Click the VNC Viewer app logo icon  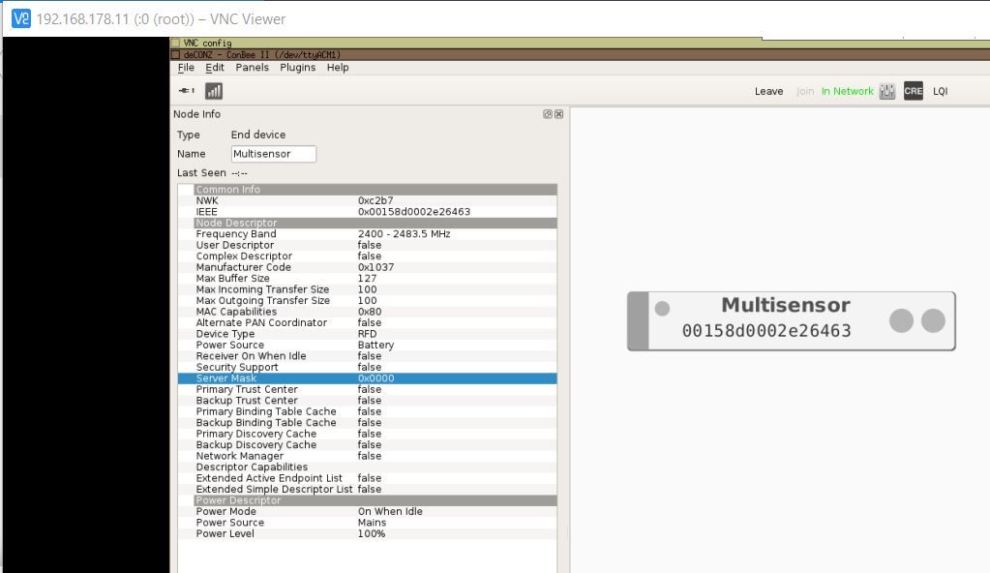click(x=21, y=18)
